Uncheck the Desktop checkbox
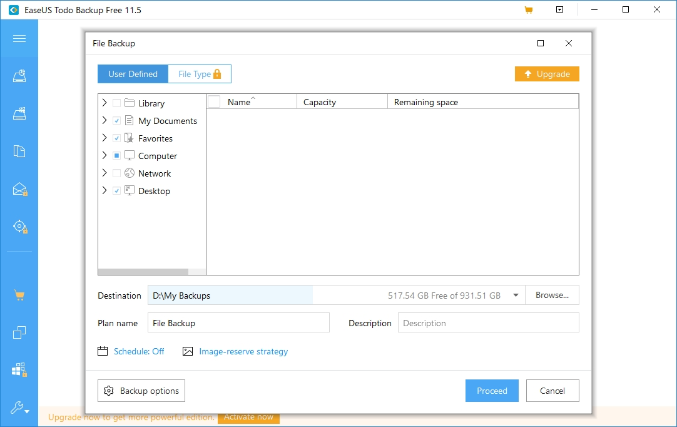Screen dimensions: 677x427 click(116, 190)
